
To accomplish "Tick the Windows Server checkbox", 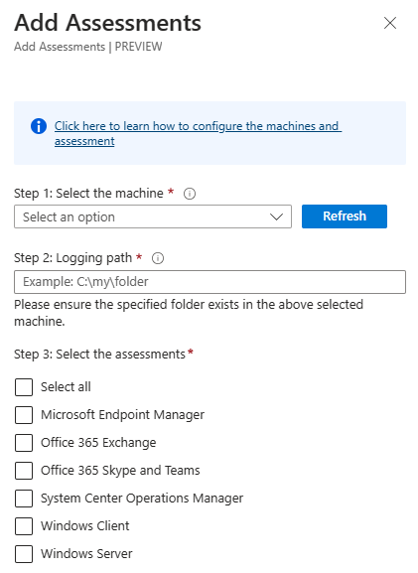I will (x=24, y=554).
